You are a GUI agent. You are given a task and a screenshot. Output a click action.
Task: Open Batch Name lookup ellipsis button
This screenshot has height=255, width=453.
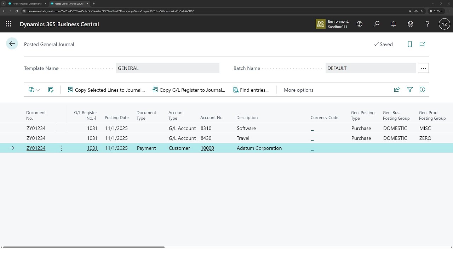(423, 68)
